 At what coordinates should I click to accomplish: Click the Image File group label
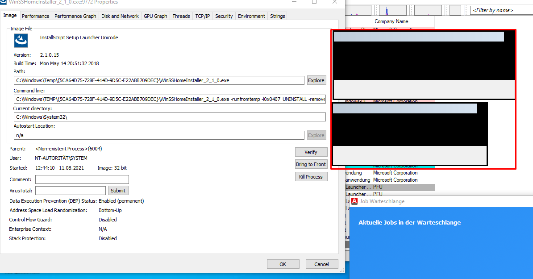21,29
